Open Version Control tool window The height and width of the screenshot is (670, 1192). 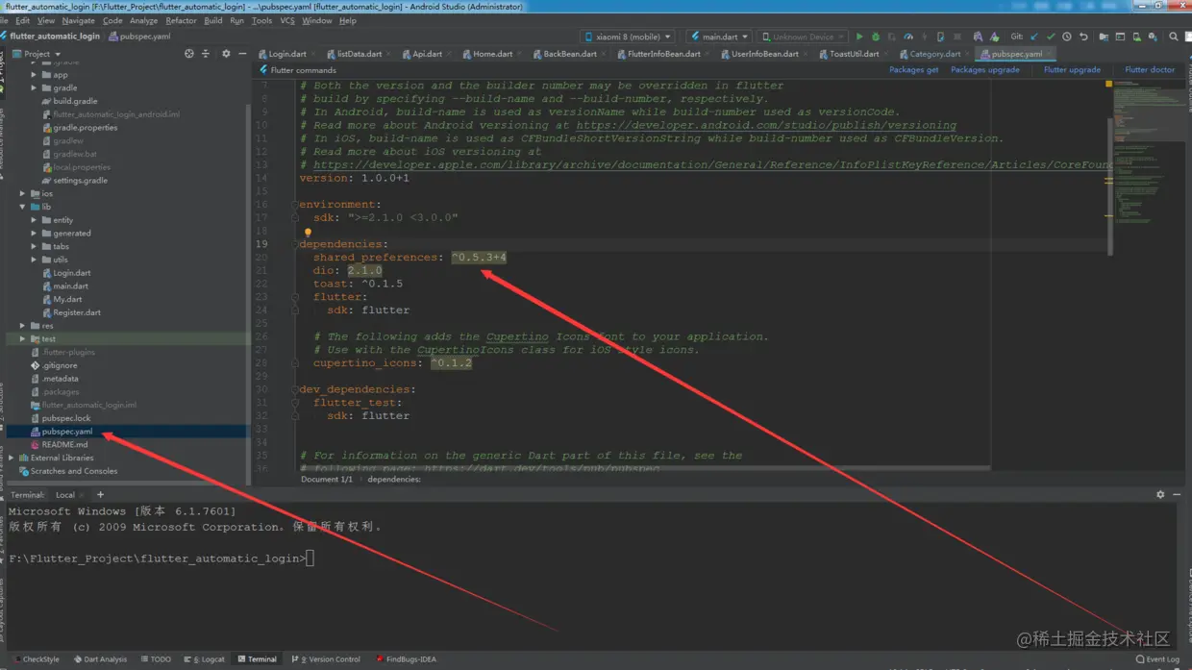pyautogui.click(x=326, y=659)
